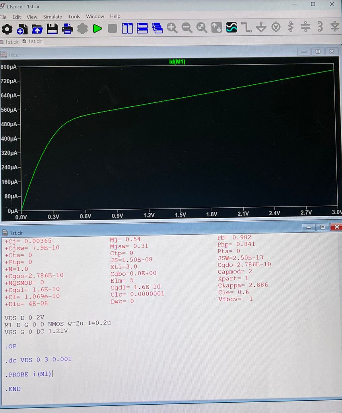Click the Id(M1) trace label
342x413 pixels.
[177, 62]
